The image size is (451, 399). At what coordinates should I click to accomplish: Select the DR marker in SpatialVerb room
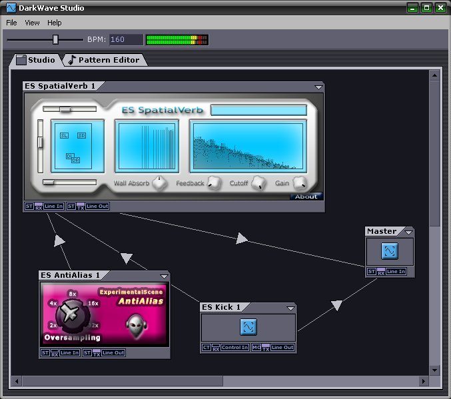pyautogui.click(x=76, y=161)
